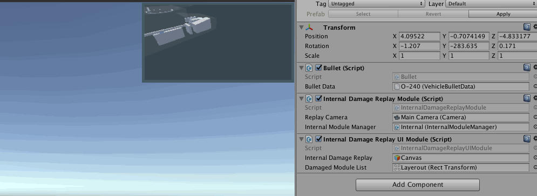The width and height of the screenshot is (537, 196).
Task: Click the Bullet Data label
Action: (x=320, y=86)
